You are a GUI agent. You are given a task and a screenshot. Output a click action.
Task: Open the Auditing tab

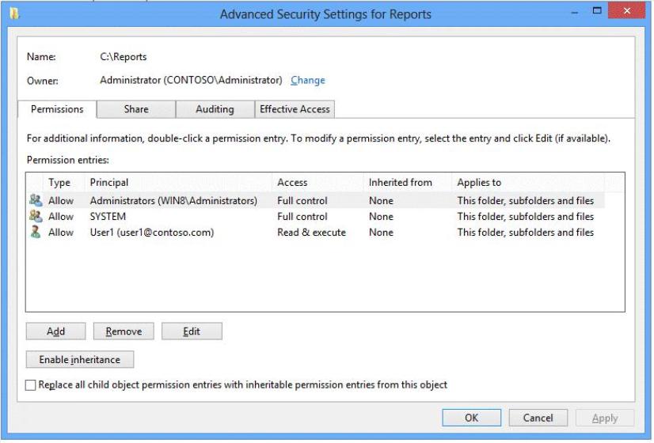click(x=215, y=109)
